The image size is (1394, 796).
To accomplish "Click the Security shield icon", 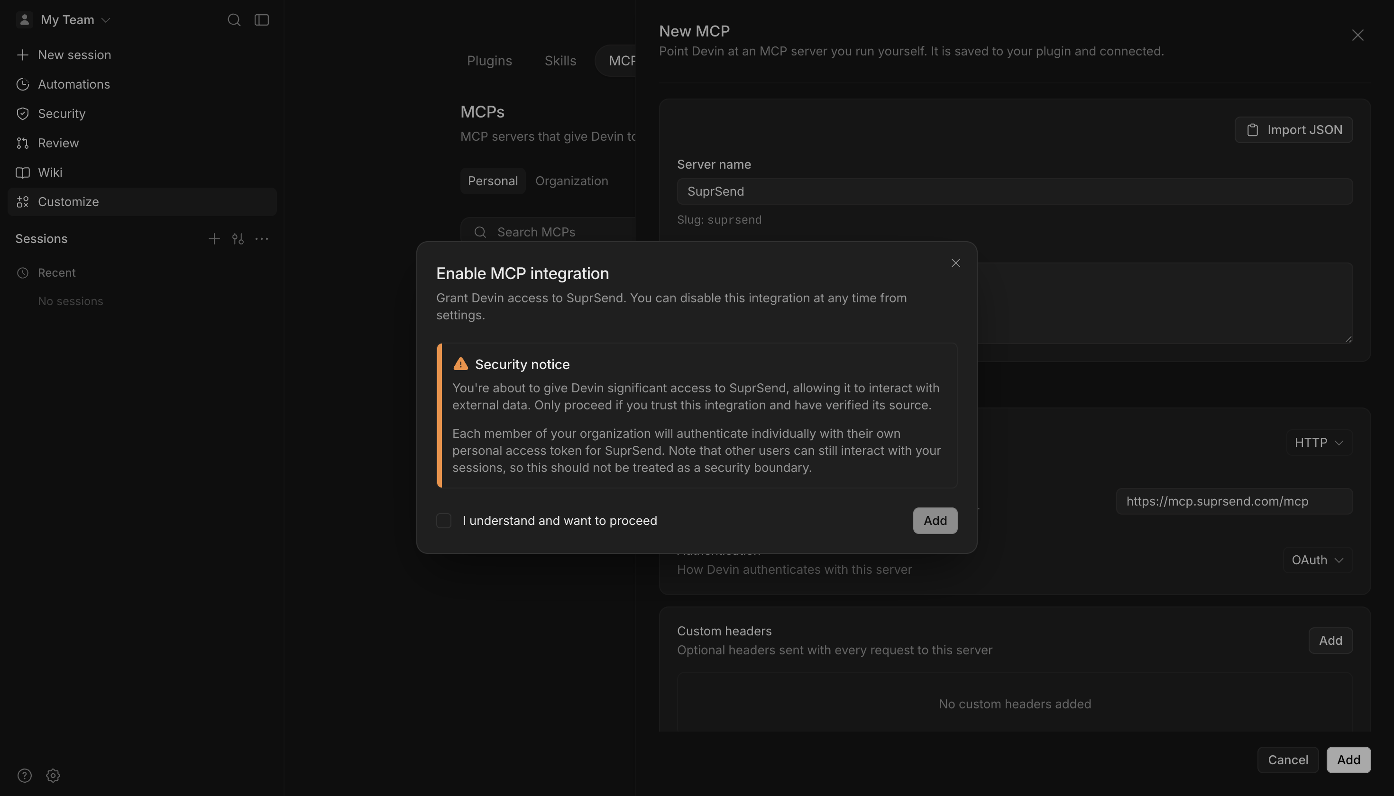I will [x=22, y=114].
